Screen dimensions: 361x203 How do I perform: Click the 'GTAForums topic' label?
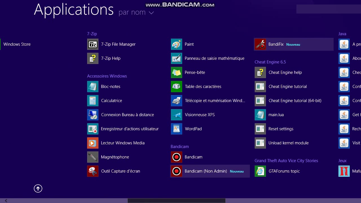284,171
